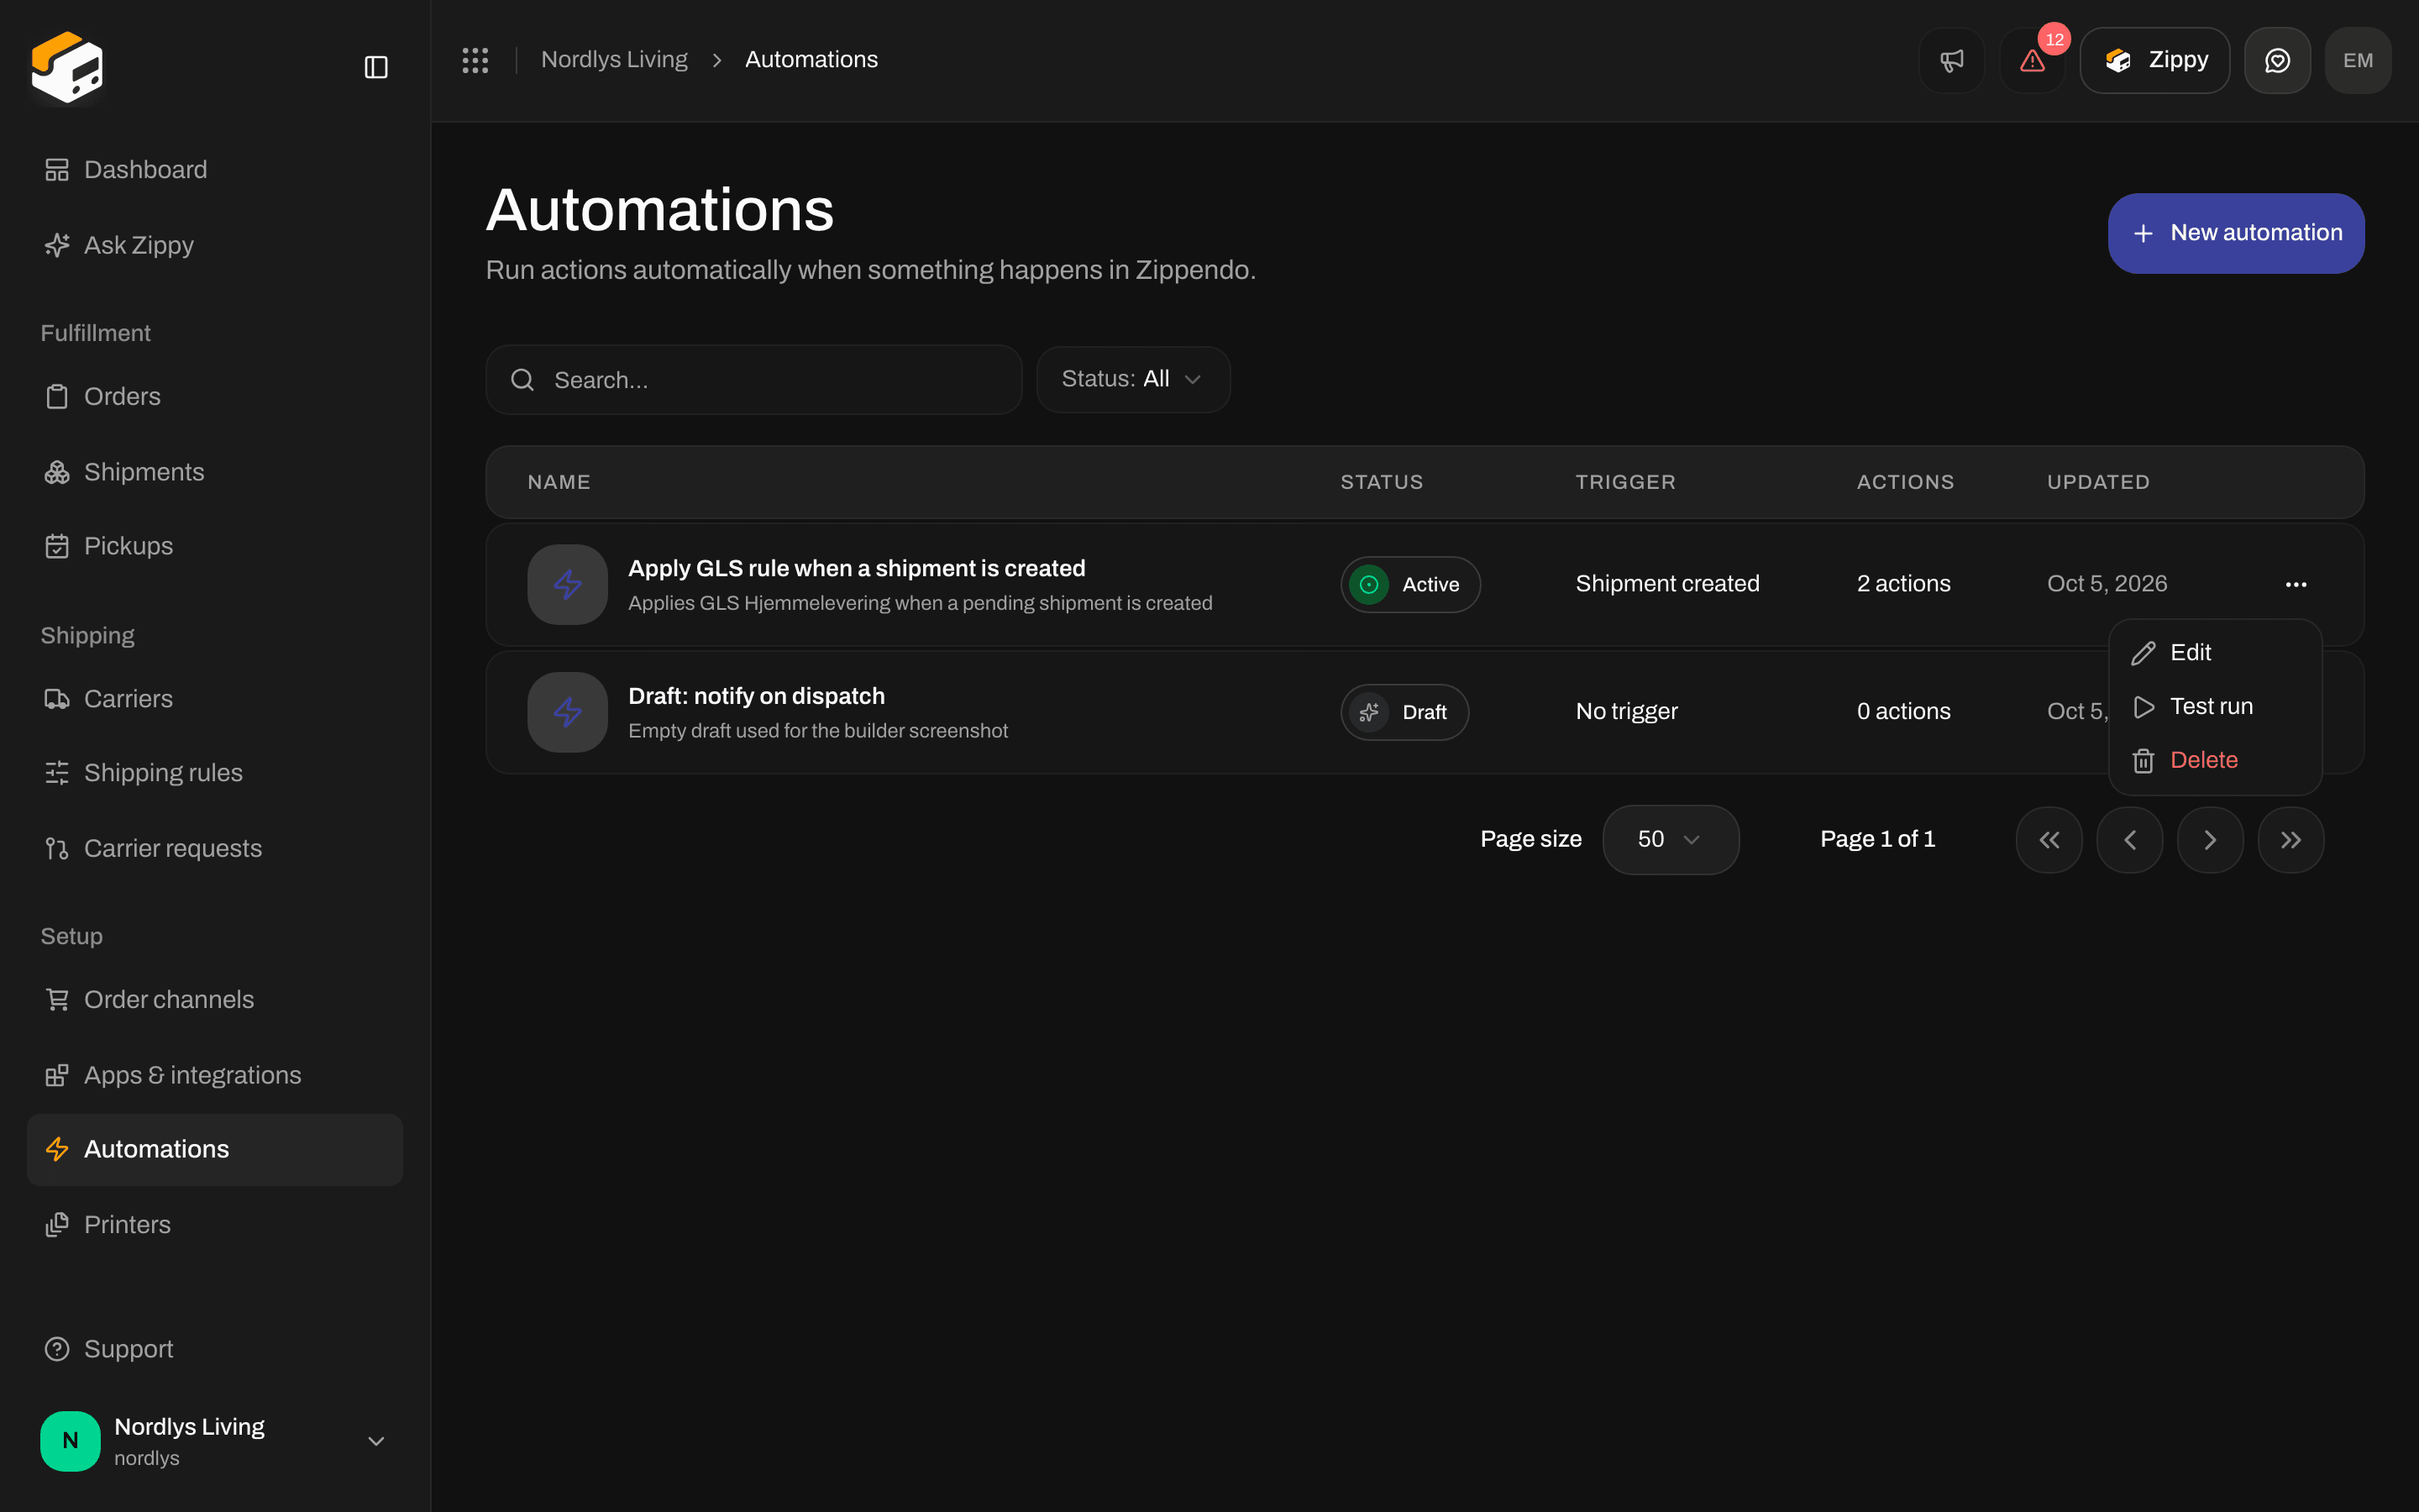
Task: Open Ask Zippy in the sidebar
Action: [215, 245]
